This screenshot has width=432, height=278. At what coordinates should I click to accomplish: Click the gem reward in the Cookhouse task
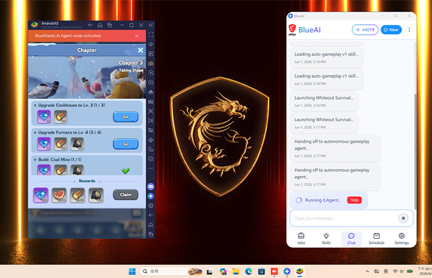click(x=44, y=117)
